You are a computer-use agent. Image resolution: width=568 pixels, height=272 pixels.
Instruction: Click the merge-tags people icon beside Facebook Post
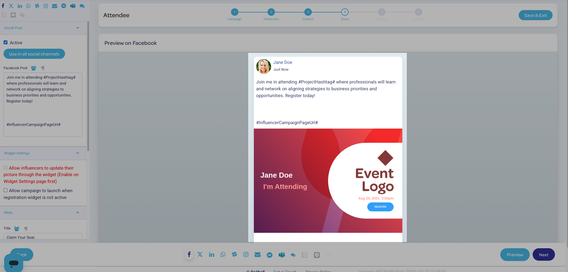click(x=34, y=68)
